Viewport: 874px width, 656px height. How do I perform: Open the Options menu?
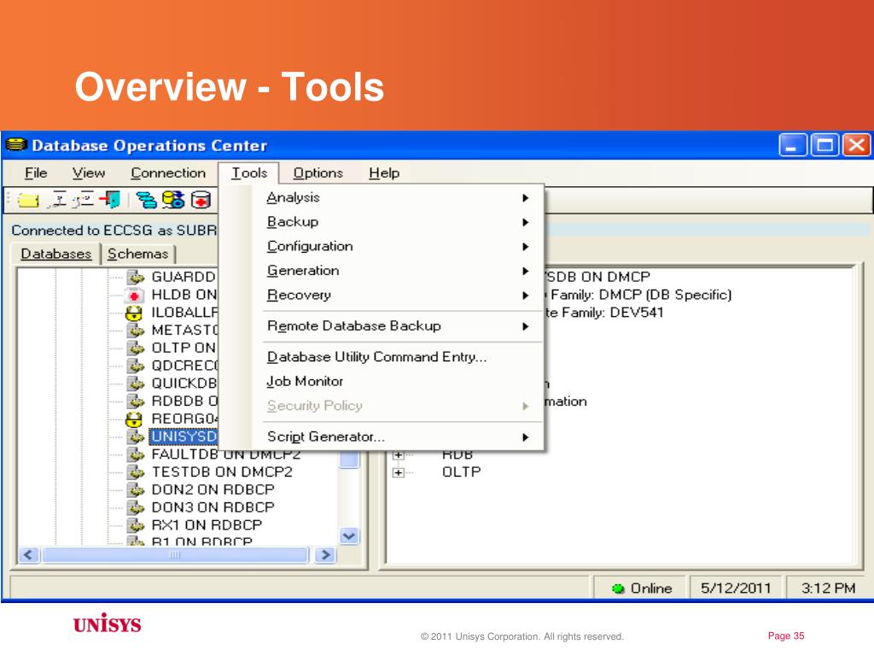coord(318,173)
